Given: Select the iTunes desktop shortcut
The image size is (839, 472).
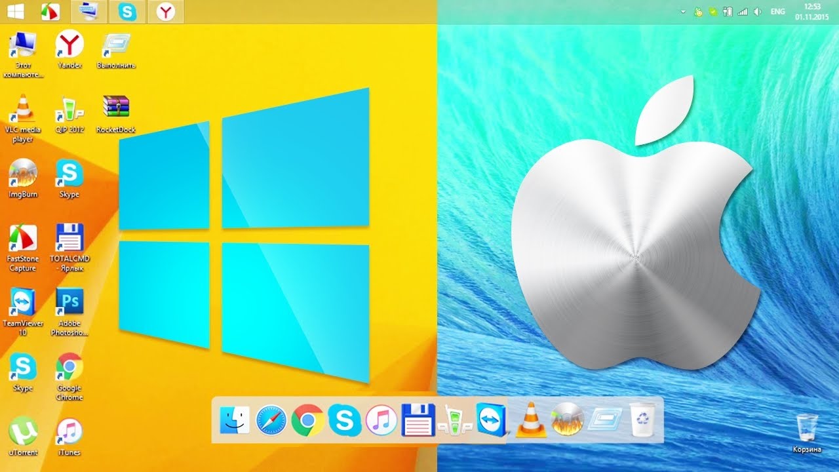Looking at the screenshot, I should click(69, 437).
